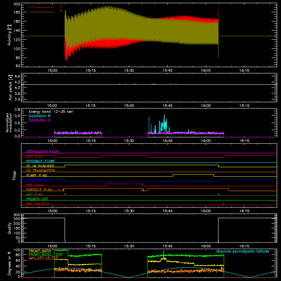
Task: Click the green FRONT_RATIO_1225 legend entry
Action: 46,255
